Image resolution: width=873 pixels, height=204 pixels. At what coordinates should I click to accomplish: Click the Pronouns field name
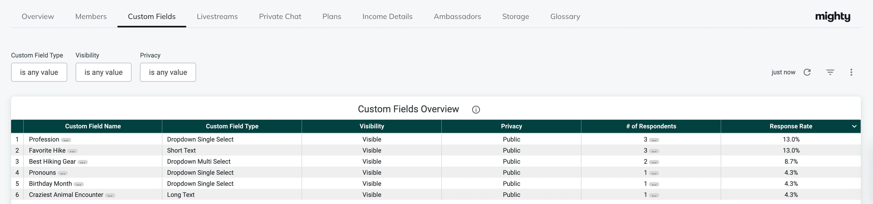coord(42,172)
